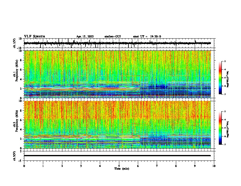241x186 pixels.
Task: Click the "-7" label on ch.2 color scale
Action: click(x=224, y=144)
